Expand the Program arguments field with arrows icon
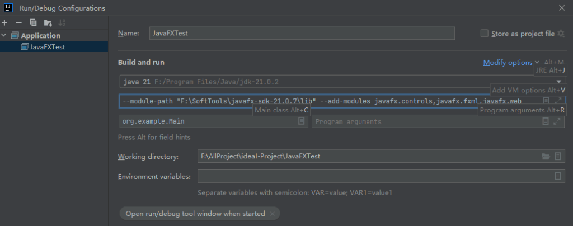The image size is (573, 226). (x=558, y=121)
